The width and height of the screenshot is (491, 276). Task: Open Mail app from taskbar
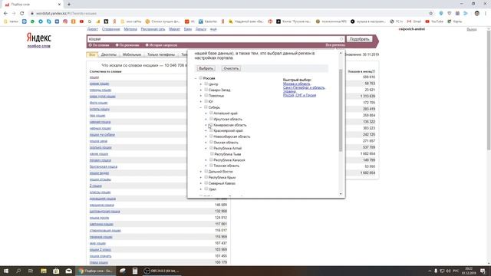pyautogui.click(x=68, y=271)
